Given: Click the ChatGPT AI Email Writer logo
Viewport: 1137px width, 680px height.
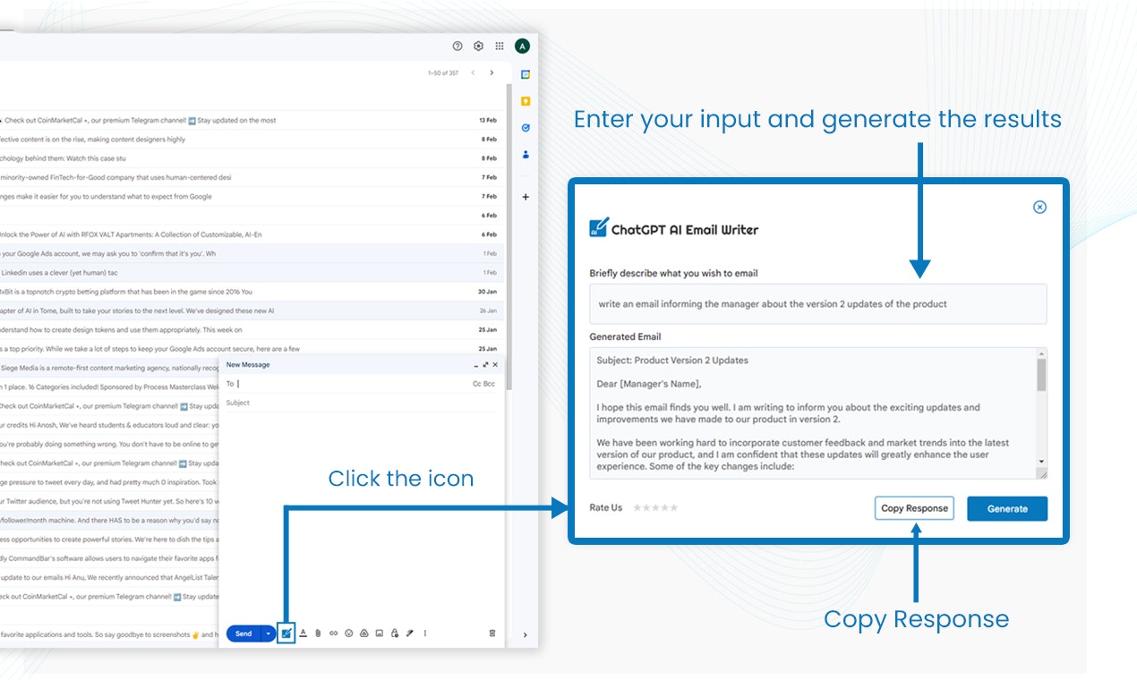Looking at the screenshot, I should tap(598, 228).
